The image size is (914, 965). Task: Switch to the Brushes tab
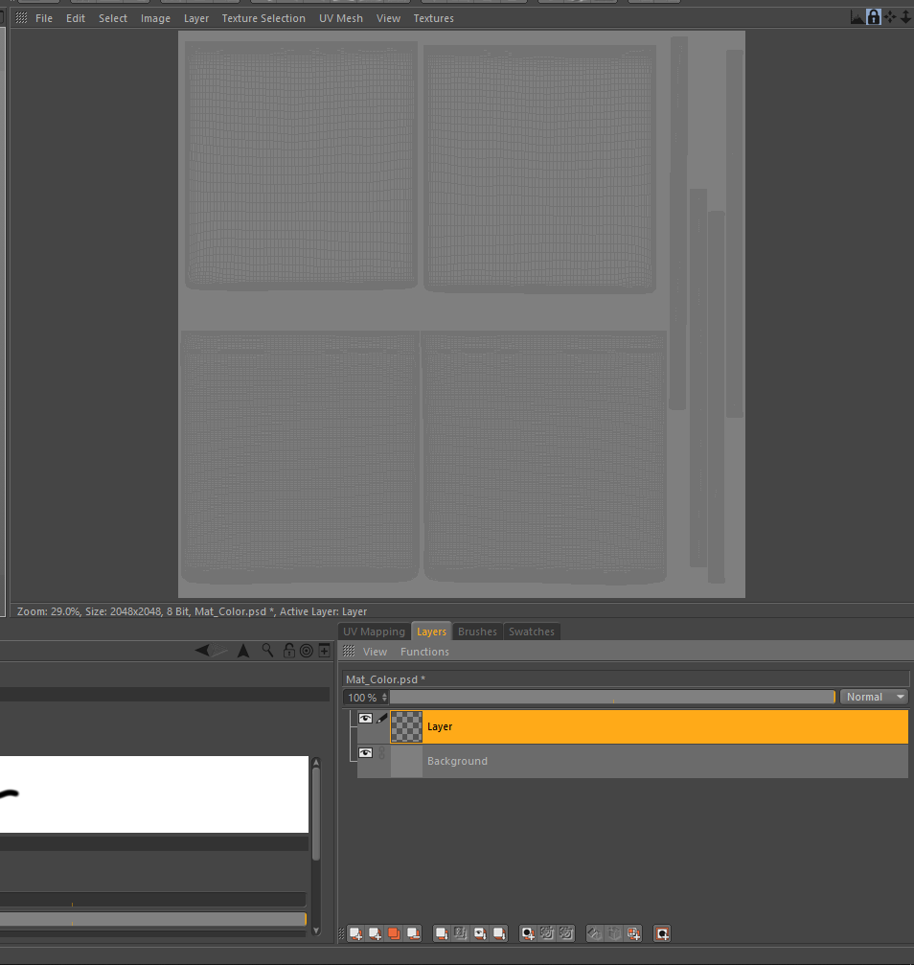477,632
